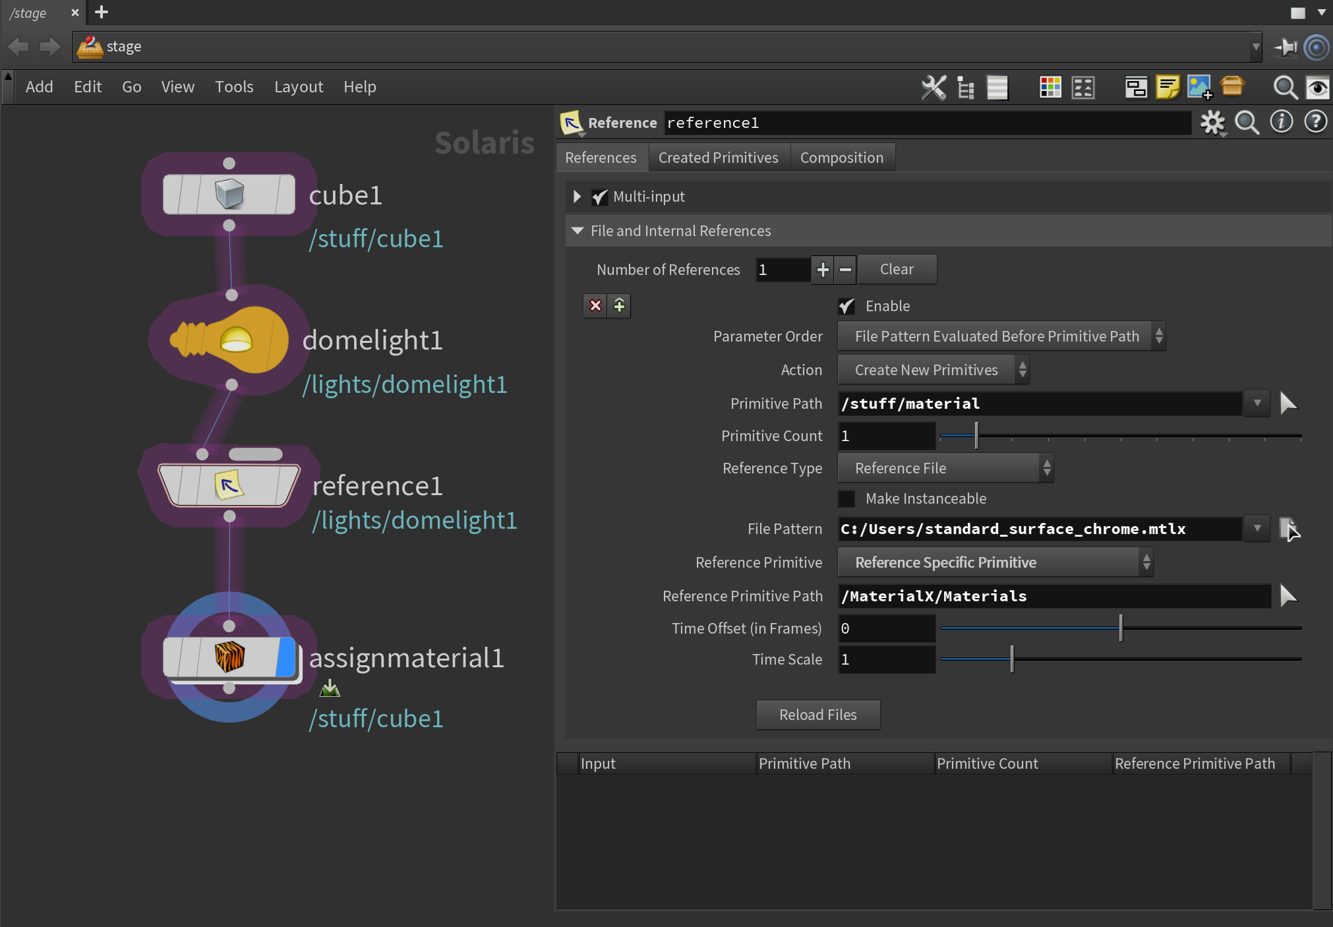The width and height of the screenshot is (1333, 927).
Task: Click the Primitive Path selector arrow icon
Action: (1288, 403)
